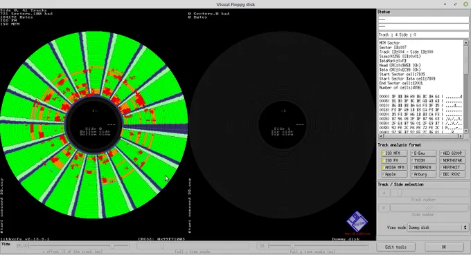Image resolution: width=471 pixels, height=255 pixels.
Task: Click the Side 0 center hub label
Action: (95, 131)
